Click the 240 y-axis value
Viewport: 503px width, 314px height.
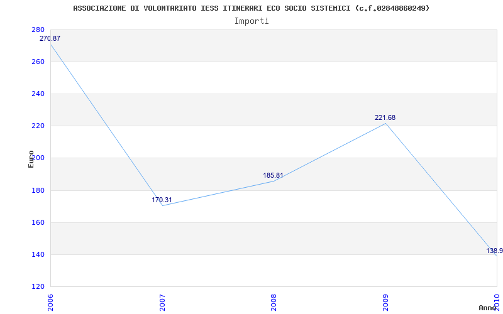(38, 94)
